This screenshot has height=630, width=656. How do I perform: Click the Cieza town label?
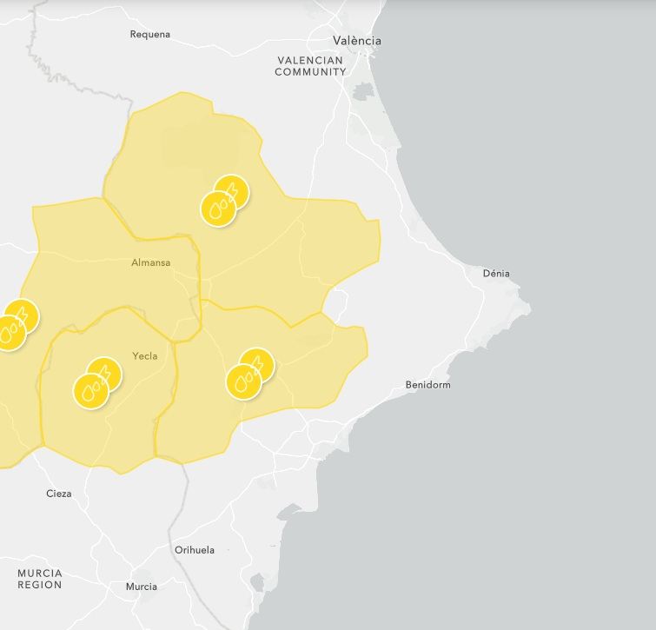(59, 494)
